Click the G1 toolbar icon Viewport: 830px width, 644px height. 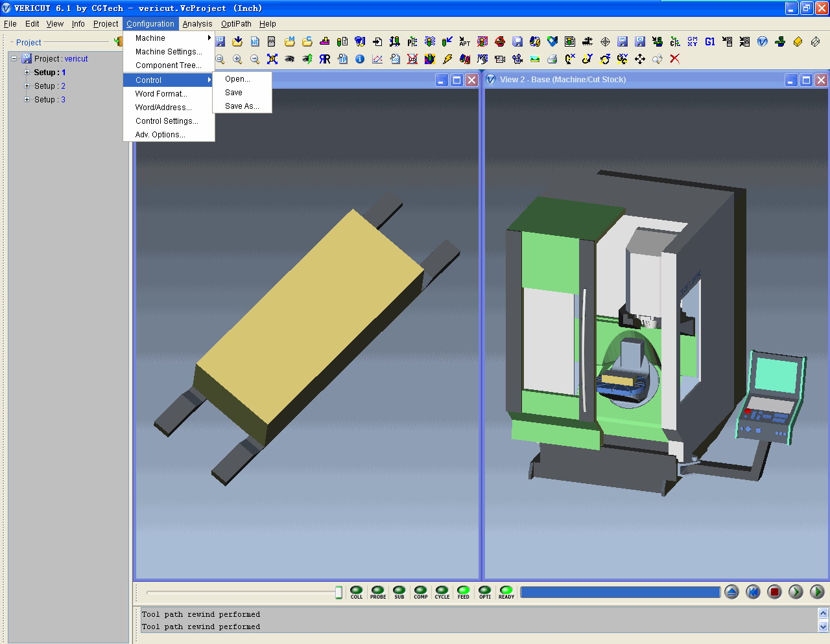pos(710,41)
